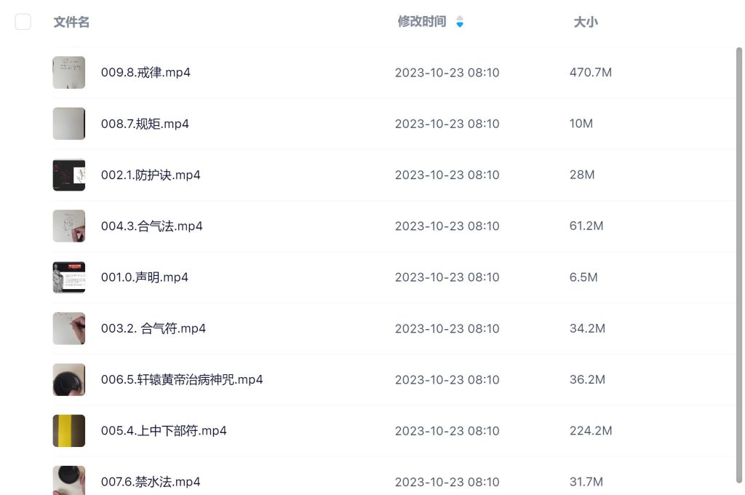Open file name 006.5.轩辕黄帝治病神咒.mp4
This screenshot has width=745, height=495.
(x=182, y=379)
